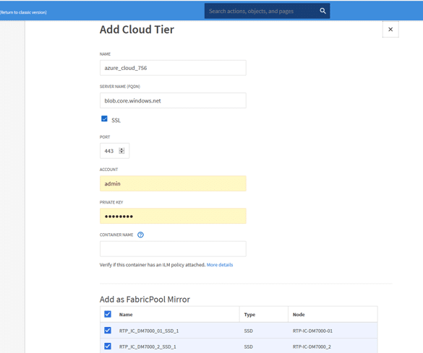The width and height of the screenshot is (423, 353).
Task: Close the Add Cloud Tier dialog
Action: (390, 30)
